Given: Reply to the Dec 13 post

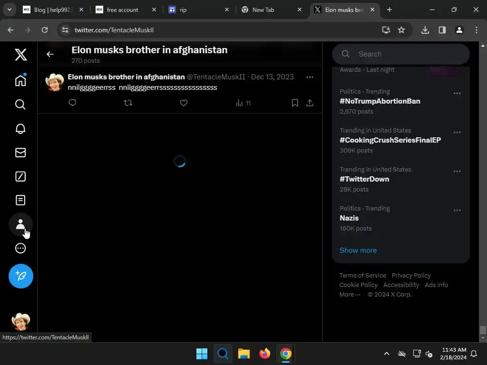Looking at the screenshot, I should 72,103.
